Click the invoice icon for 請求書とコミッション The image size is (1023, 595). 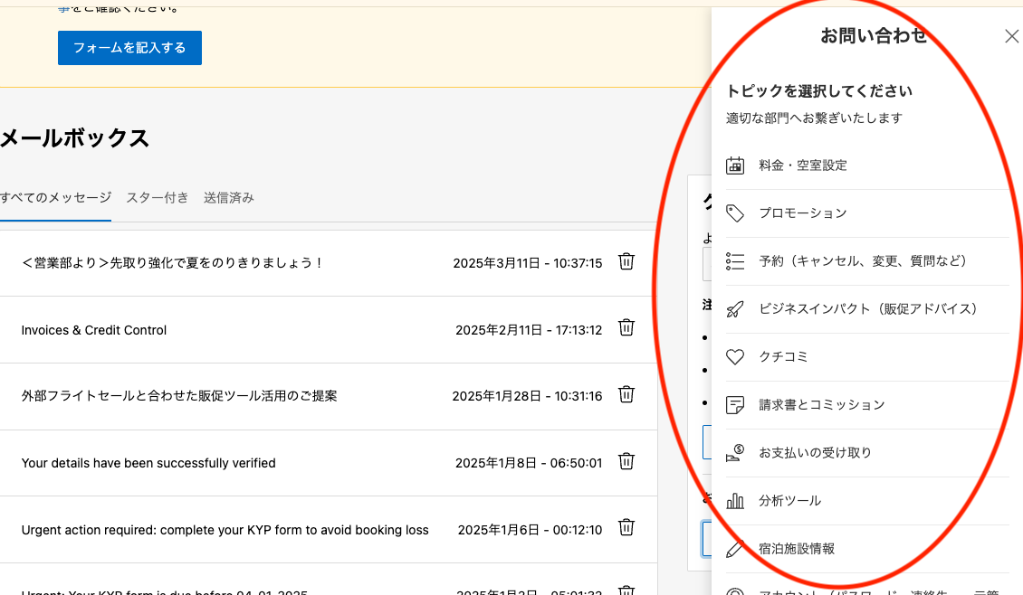click(735, 405)
